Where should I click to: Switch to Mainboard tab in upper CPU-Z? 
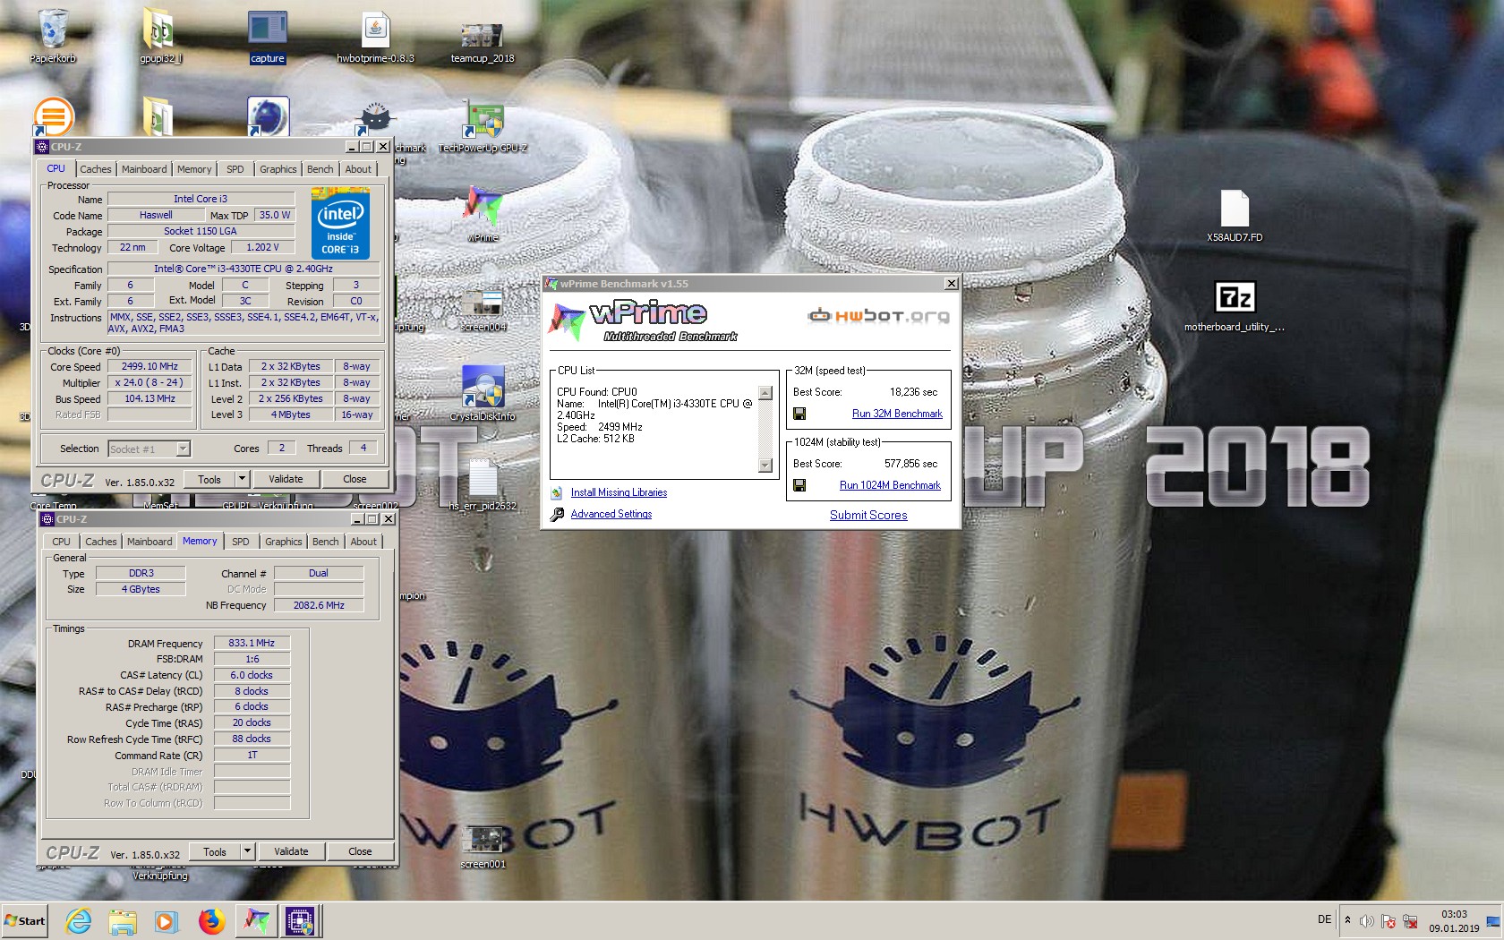[144, 169]
